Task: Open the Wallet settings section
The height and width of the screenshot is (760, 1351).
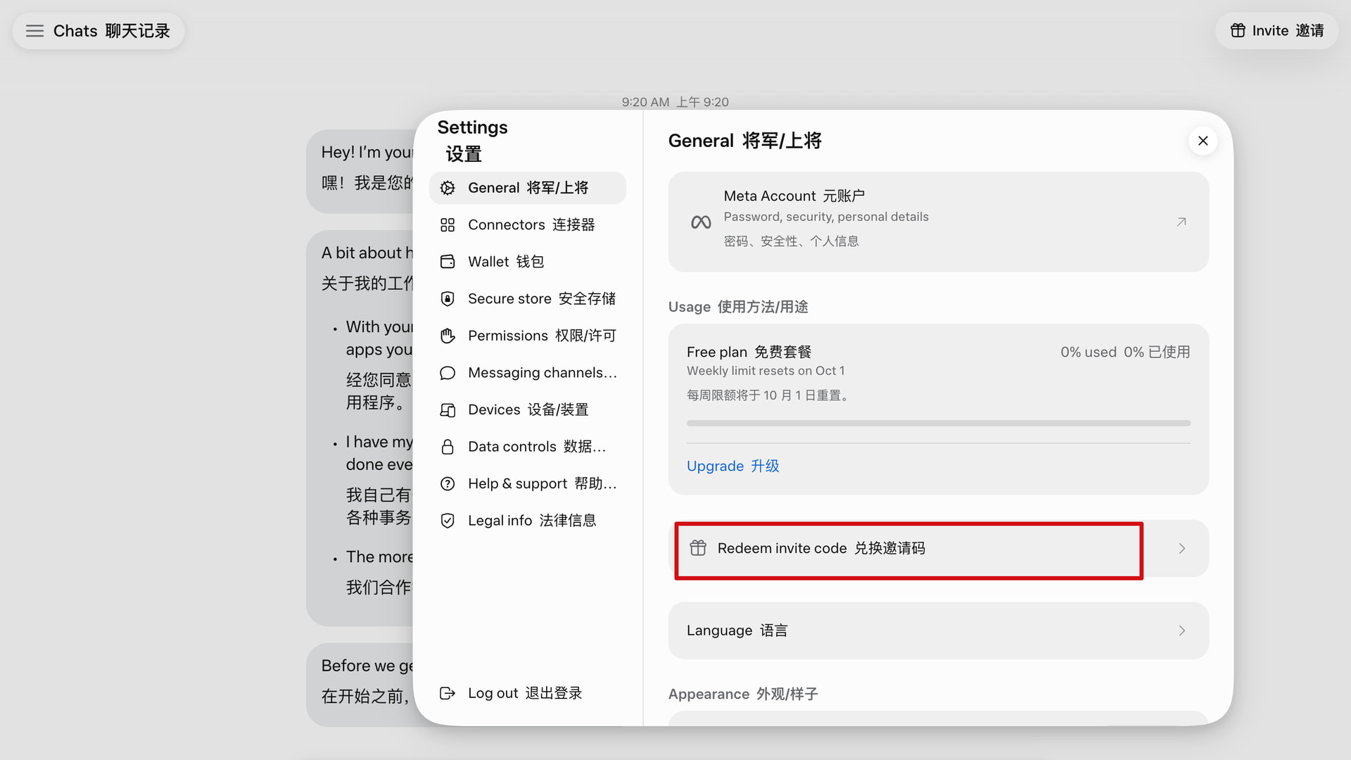Action: coord(528,262)
